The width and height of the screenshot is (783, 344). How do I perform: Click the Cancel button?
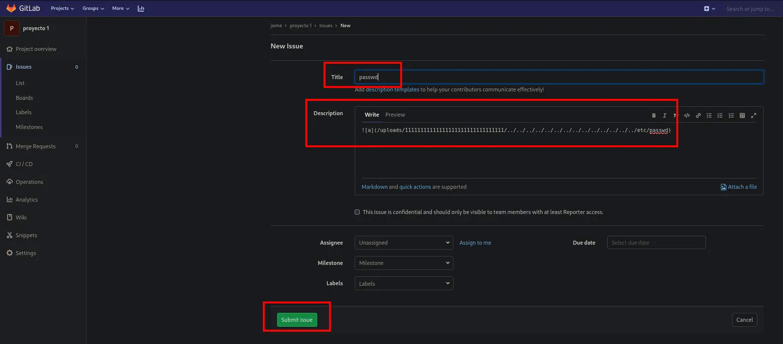(x=744, y=320)
